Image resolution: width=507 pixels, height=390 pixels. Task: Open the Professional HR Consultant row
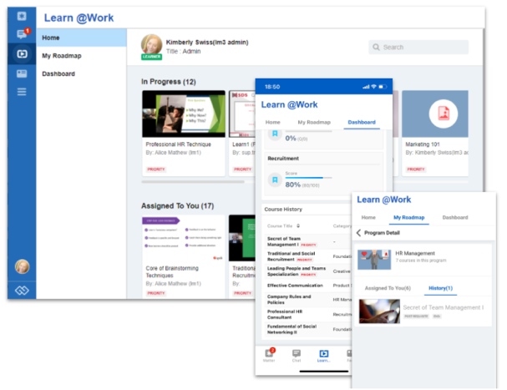(x=308, y=314)
